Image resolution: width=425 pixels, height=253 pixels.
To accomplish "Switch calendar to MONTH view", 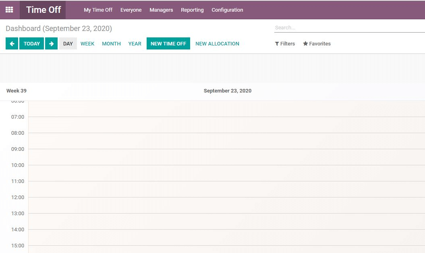I will pyautogui.click(x=112, y=43).
